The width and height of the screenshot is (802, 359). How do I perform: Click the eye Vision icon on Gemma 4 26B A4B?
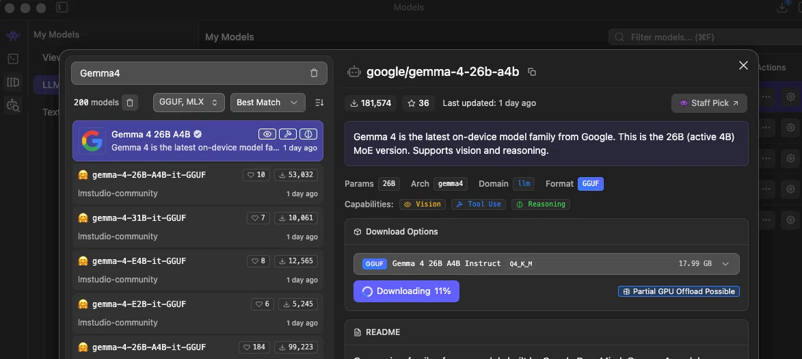pos(267,134)
